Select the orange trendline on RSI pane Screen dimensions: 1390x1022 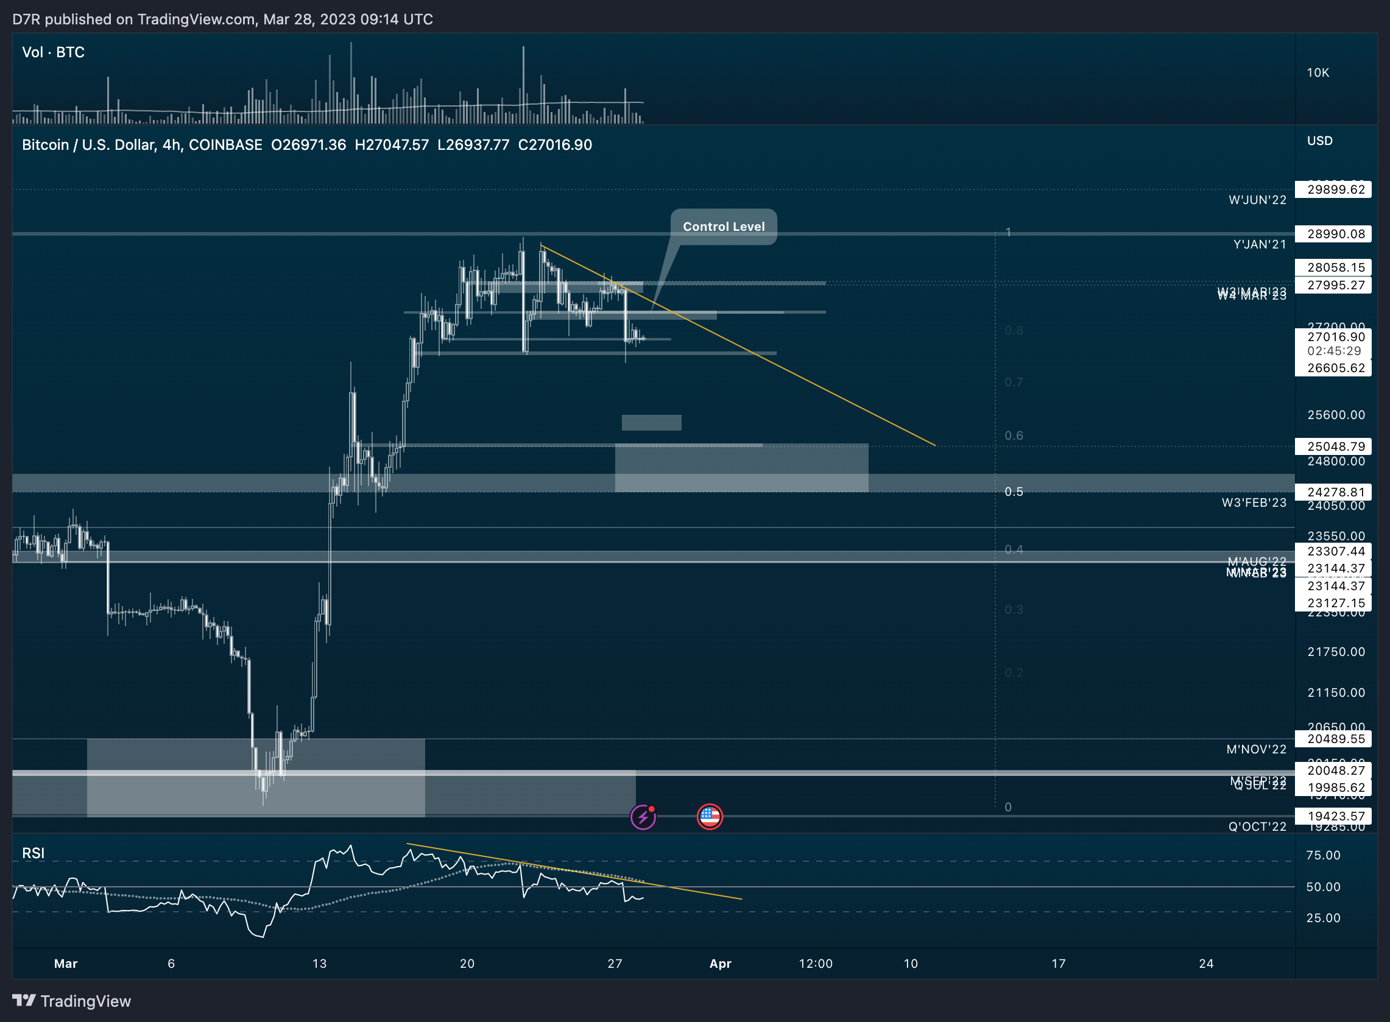(x=574, y=872)
